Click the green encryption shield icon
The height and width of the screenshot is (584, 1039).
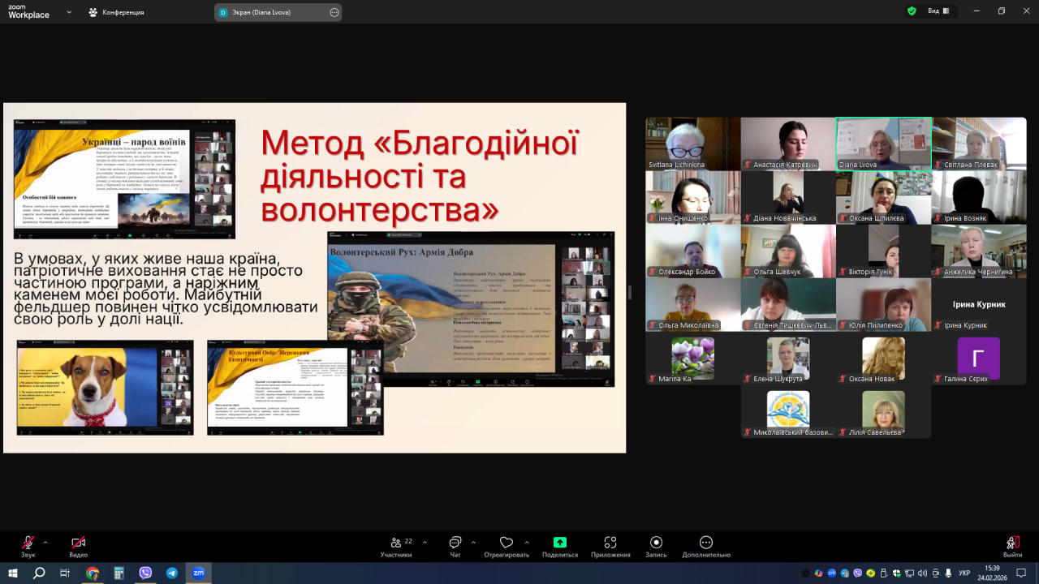[x=912, y=11]
